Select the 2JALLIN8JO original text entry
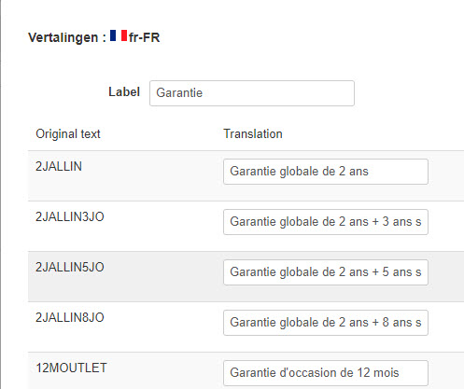Viewport: 464px width, 389px height. 70,318
